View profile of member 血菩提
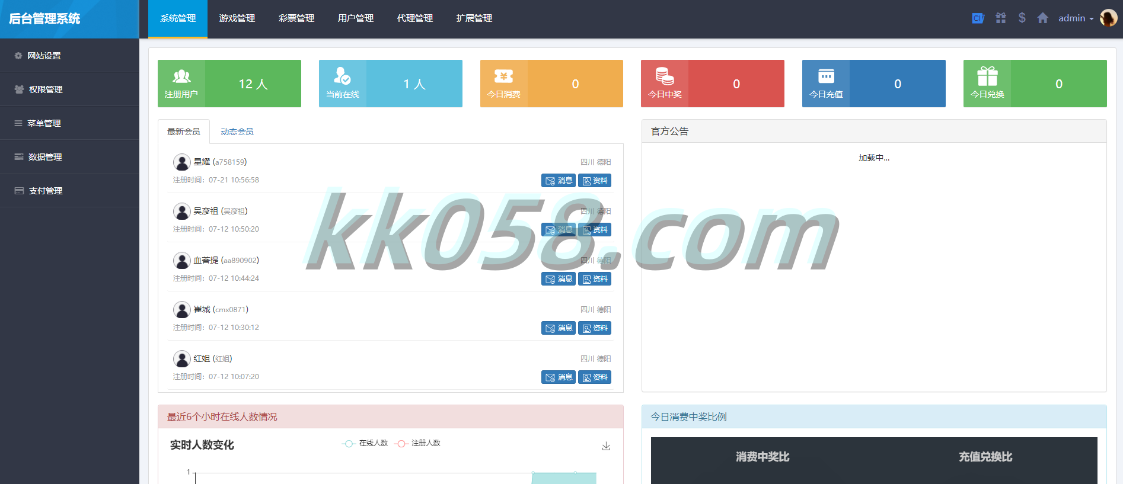 point(595,279)
